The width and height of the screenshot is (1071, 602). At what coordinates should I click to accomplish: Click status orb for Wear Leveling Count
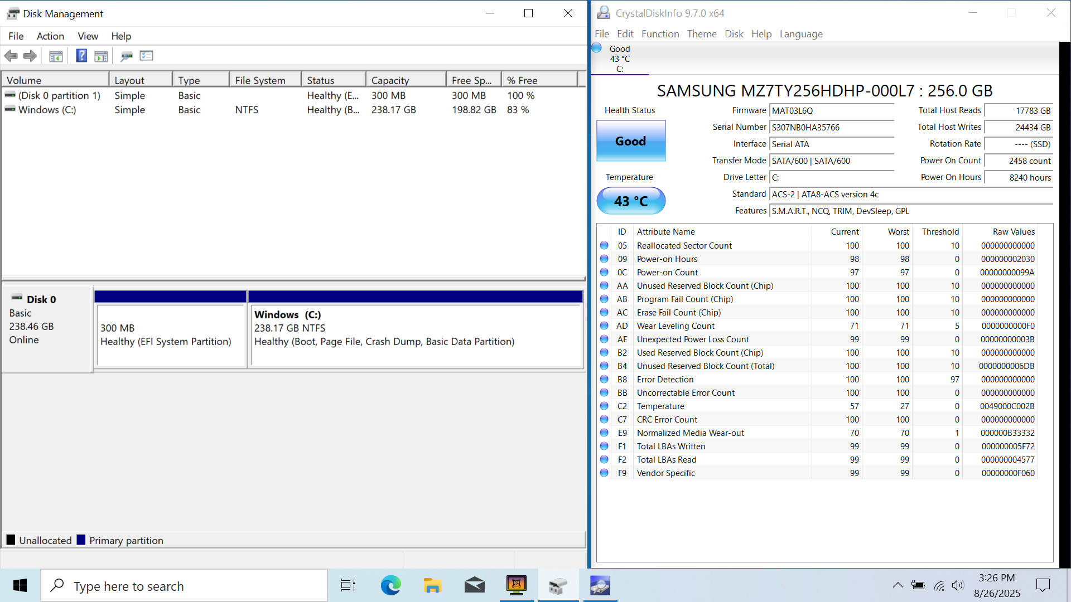coord(604,326)
